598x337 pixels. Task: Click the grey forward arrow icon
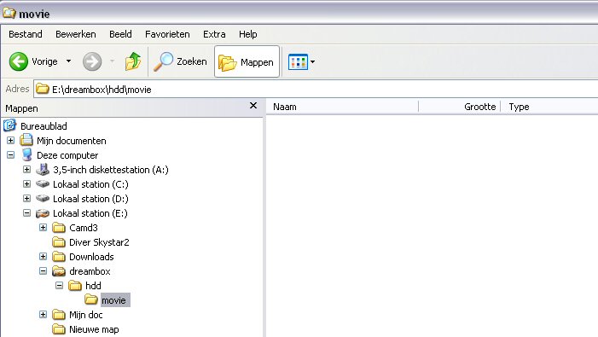92,61
